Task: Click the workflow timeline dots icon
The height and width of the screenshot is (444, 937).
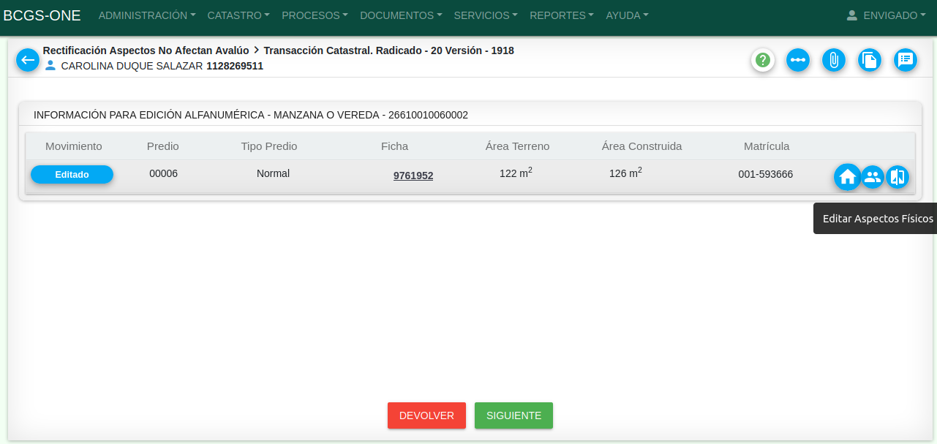Action: 798,60
